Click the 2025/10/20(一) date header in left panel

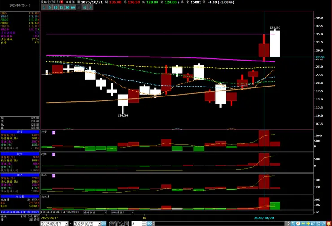pyautogui.click(x=20, y=5)
